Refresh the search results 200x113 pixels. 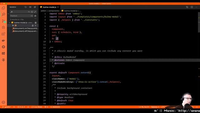click(x=26, y=7)
